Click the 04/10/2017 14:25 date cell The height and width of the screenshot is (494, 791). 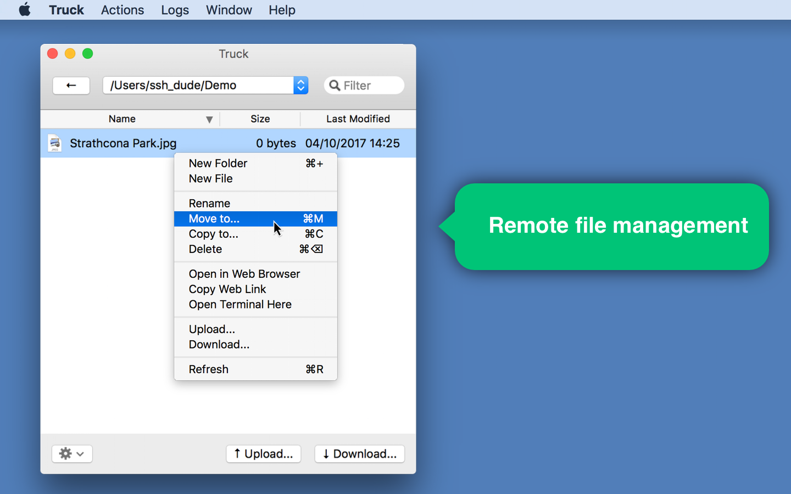[x=353, y=143]
